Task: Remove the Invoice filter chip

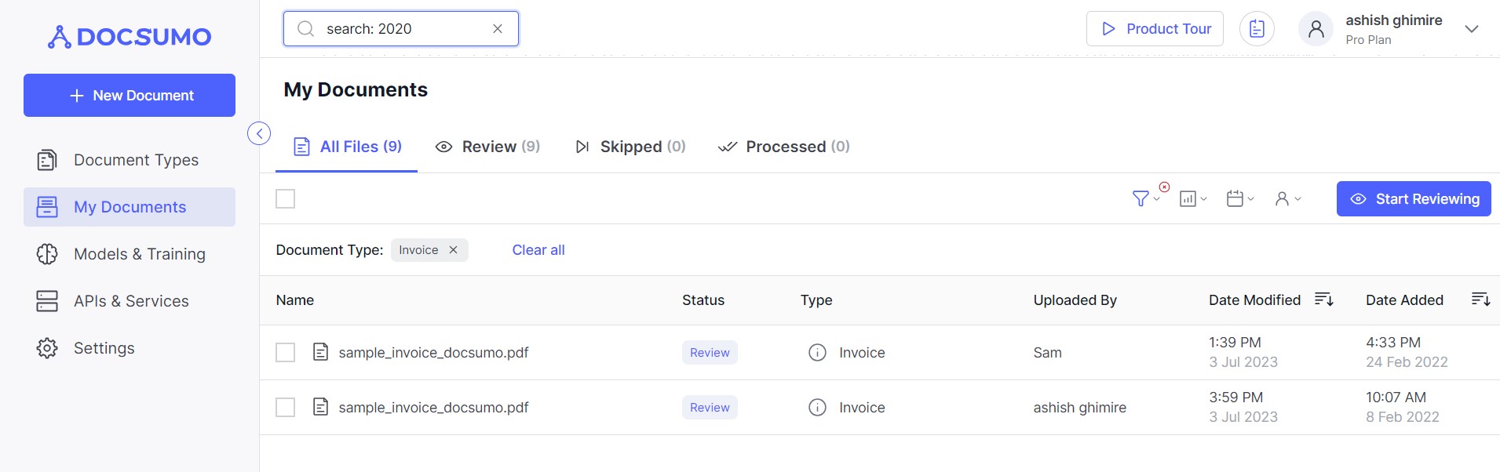Action: 453,250
